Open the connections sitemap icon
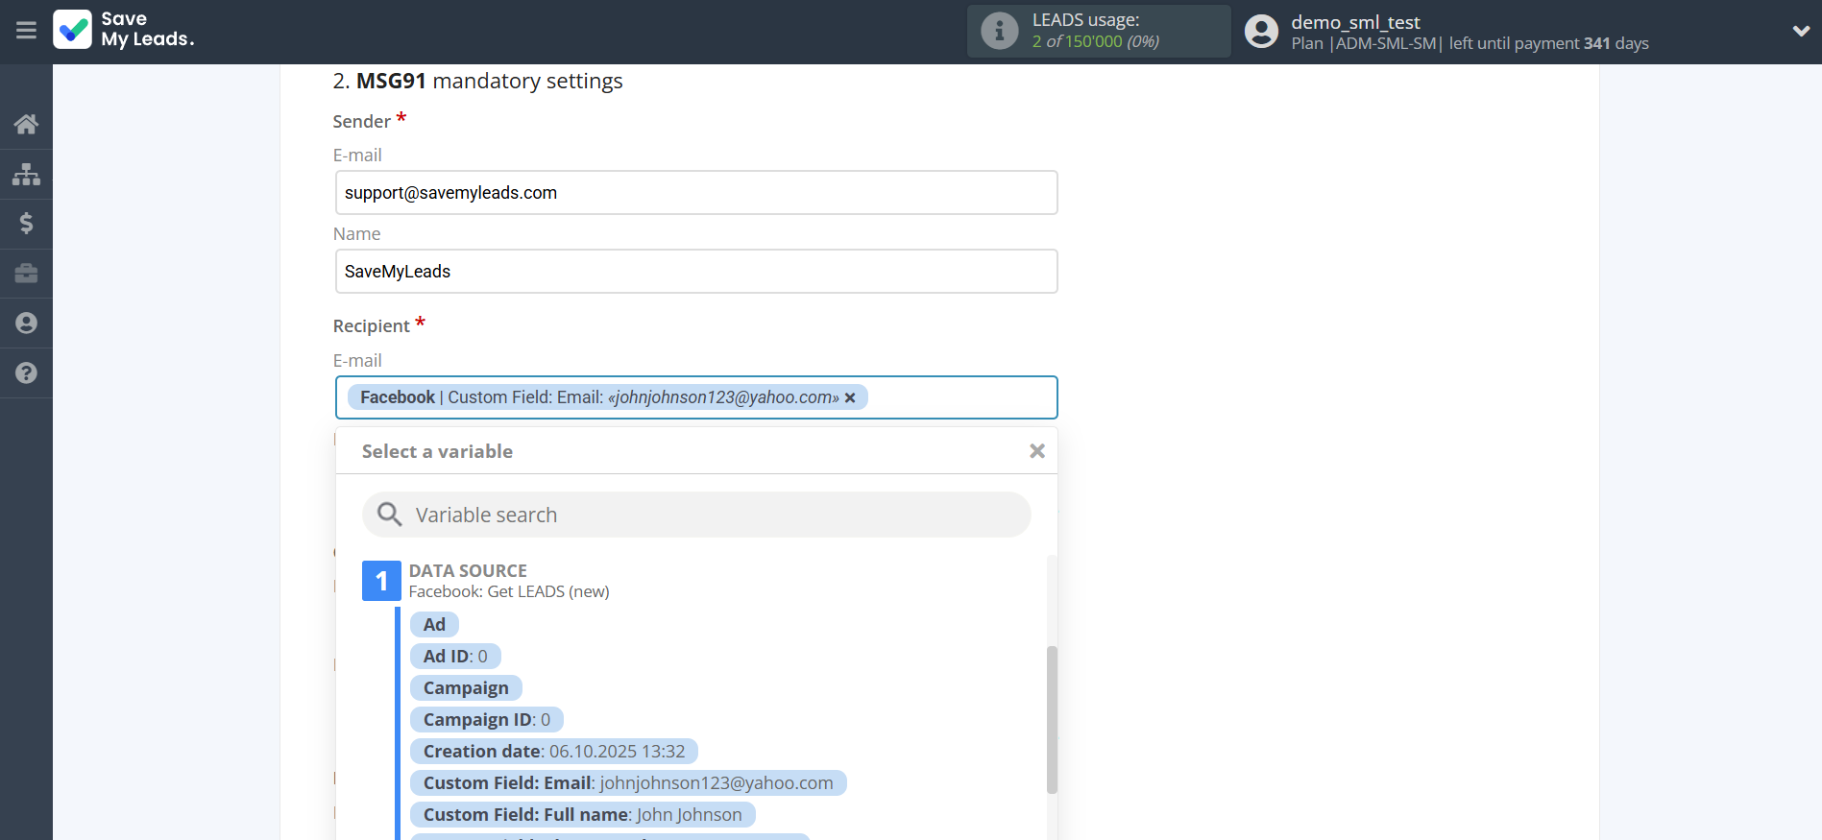This screenshot has height=840, width=1822. pos(26,174)
